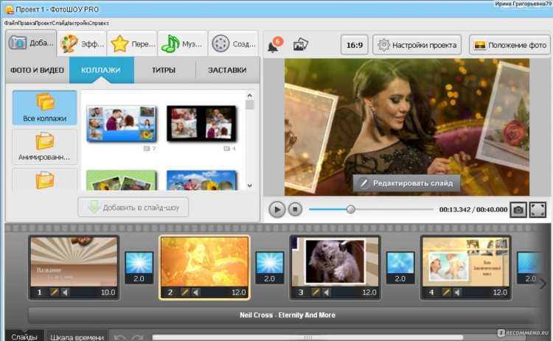Play the slideshow preview
The width and height of the screenshot is (553, 341).
[276, 209]
